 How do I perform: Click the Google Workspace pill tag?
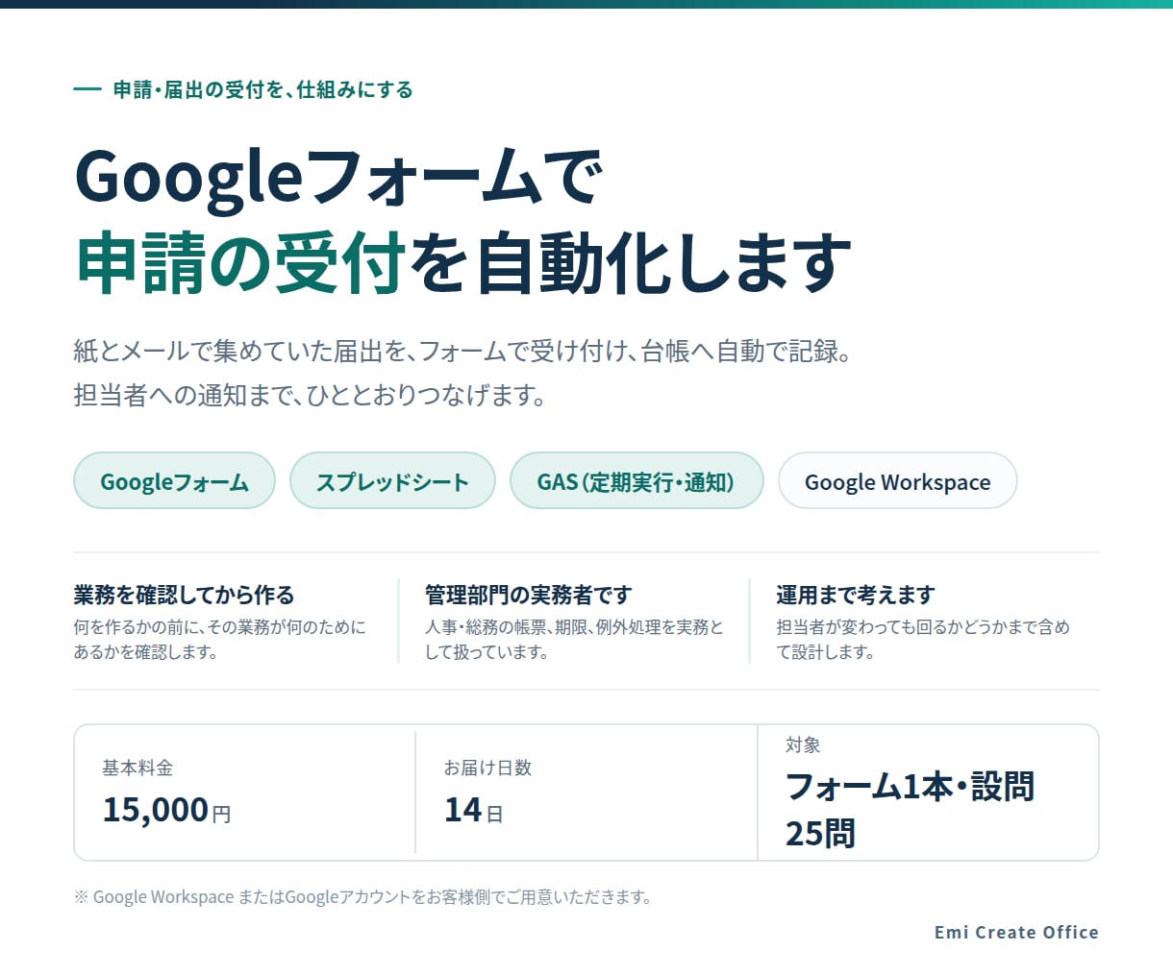coord(897,480)
